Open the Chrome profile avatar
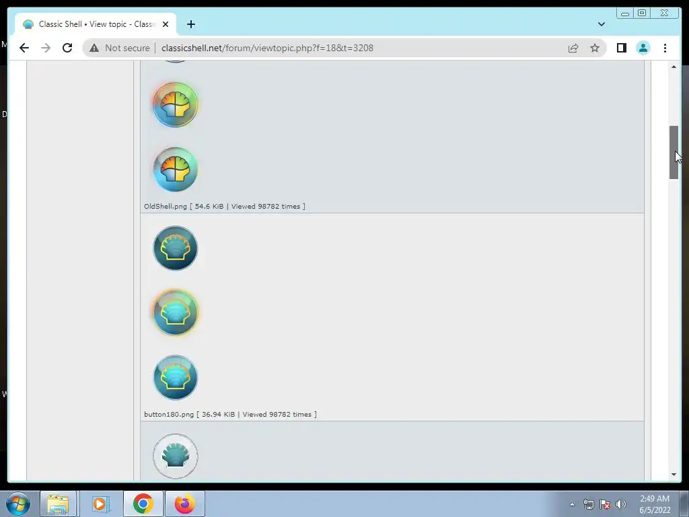This screenshot has height=517, width=689. tap(643, 48)
